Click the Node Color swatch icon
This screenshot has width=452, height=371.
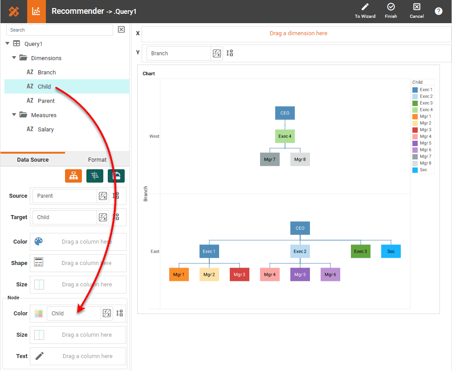coord(39,314)
